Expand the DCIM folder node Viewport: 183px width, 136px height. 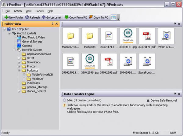pyautogui.click(x=19, y=58)
